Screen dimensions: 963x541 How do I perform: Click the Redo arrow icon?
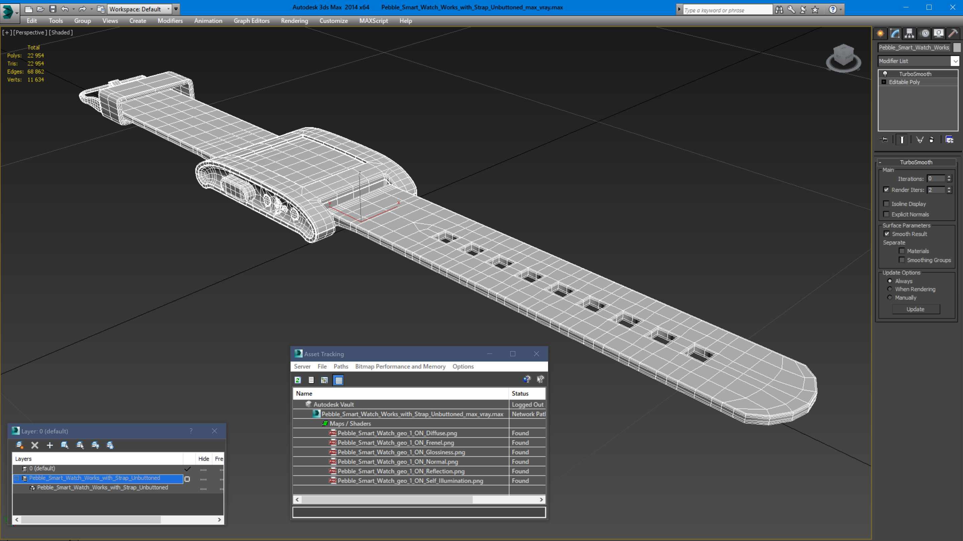[82, 9]
